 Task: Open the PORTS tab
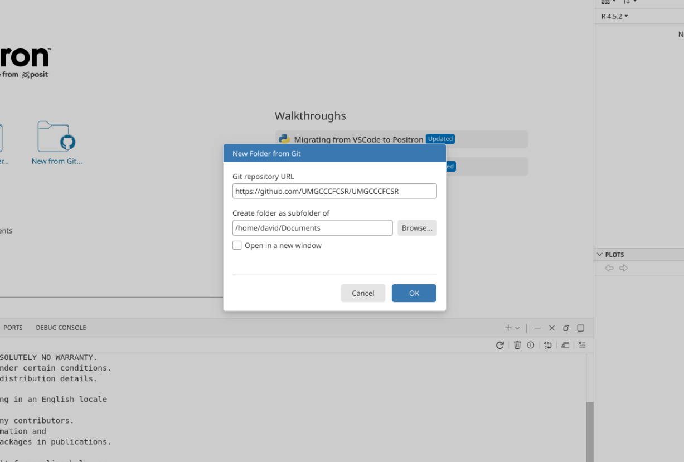[13, 328]
